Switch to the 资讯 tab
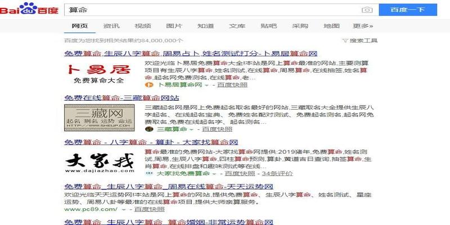The width and height of the screenshot is (450, 225). 111,26
